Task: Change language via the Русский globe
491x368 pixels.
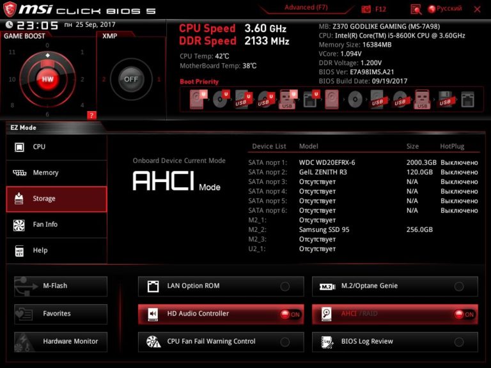Action: coord(445,9)
